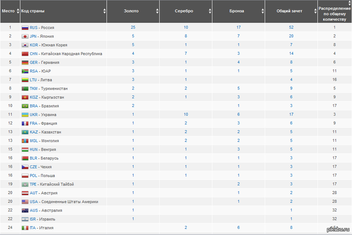Sort by Общий зачет column header
Screen dimensions: 352x235
tap(290, 11)
